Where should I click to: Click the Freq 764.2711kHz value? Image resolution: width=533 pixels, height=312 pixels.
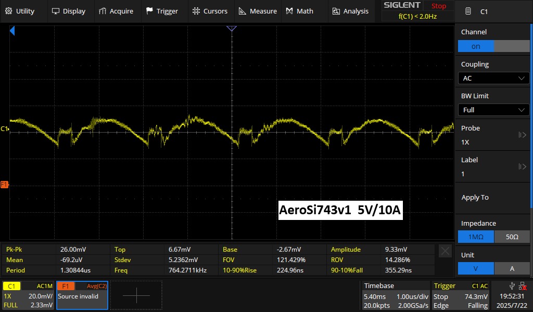click(x=187, y=270)
